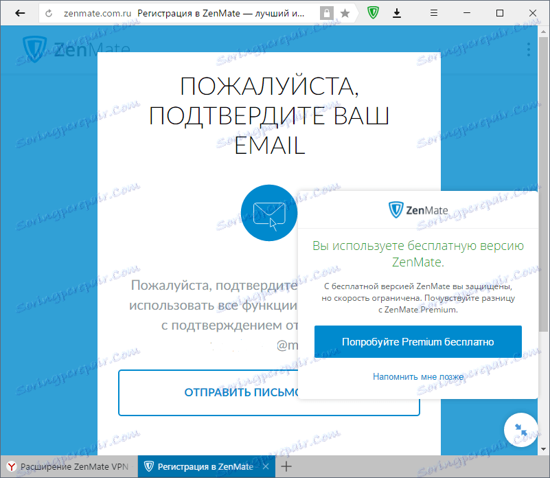Click the Напомнить мне позже link
Viewport: 550px width, 478px height.
(x=418, y=376)
